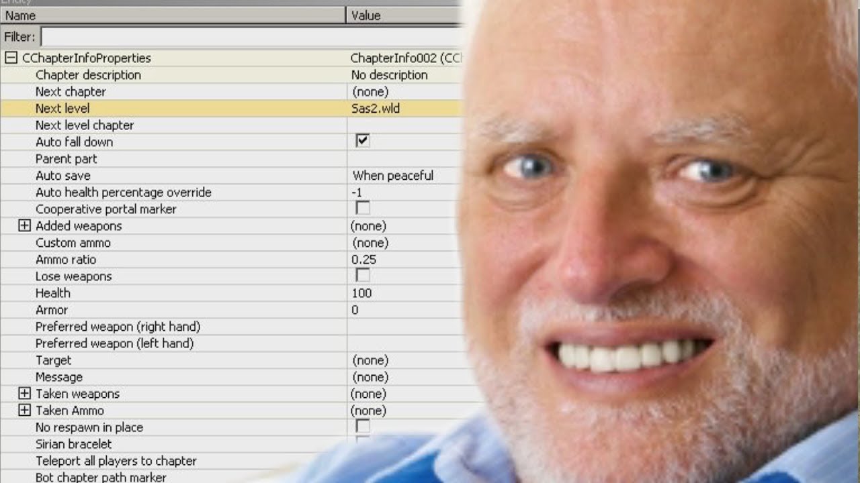Click the Value column header
Screen dimensions: 860x483
405,15
